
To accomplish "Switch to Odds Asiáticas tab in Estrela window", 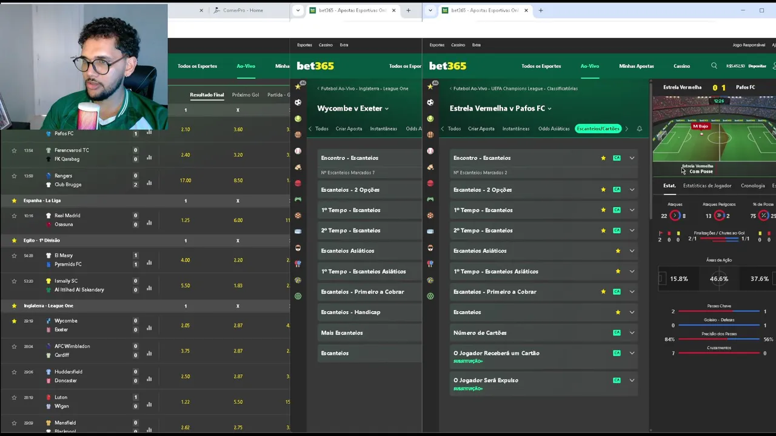I will click(554, 128).
